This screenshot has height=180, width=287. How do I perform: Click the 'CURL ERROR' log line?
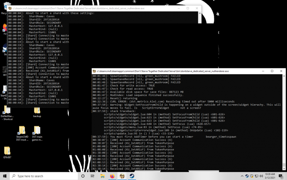[x=163, y=102]
